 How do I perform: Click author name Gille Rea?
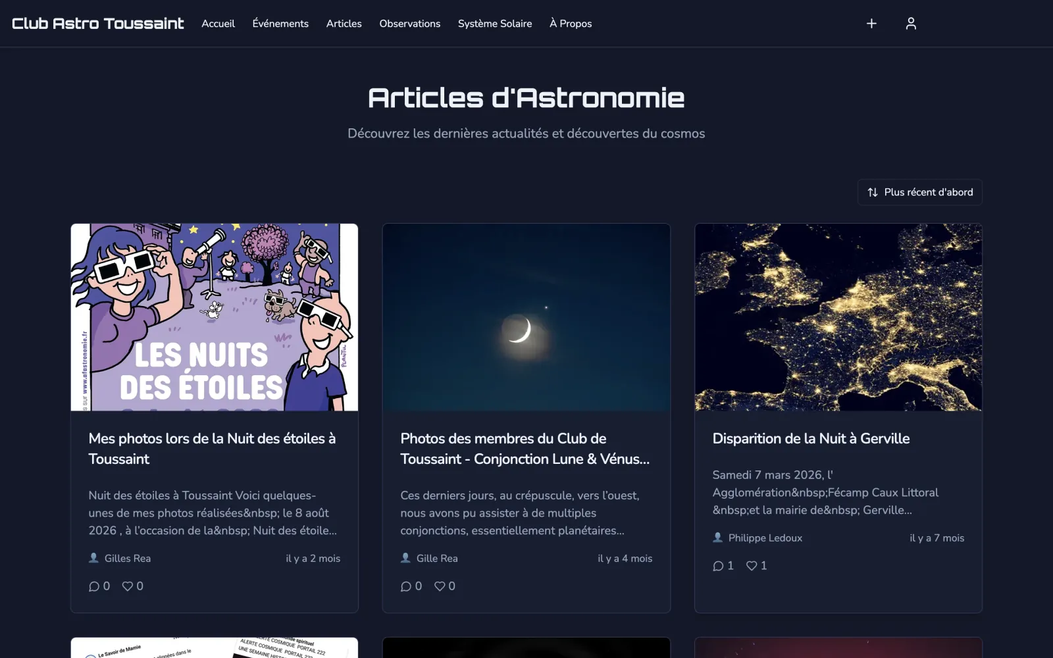(x=437, y=558)
